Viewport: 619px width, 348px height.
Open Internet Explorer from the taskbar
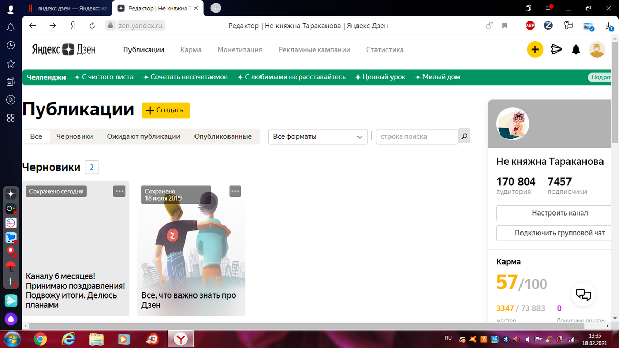click(x=69, y=339)
